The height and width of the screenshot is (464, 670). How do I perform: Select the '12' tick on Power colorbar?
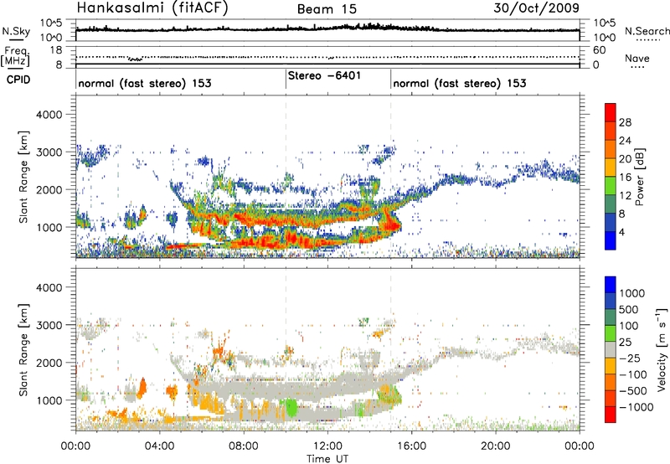625,196
